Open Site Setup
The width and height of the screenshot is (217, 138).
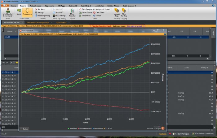[41, 9]
